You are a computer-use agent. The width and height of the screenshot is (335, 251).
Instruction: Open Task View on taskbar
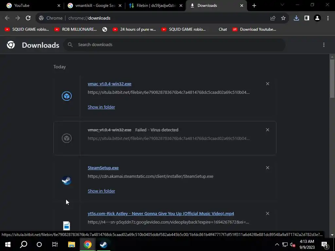[x=55, y=244]
